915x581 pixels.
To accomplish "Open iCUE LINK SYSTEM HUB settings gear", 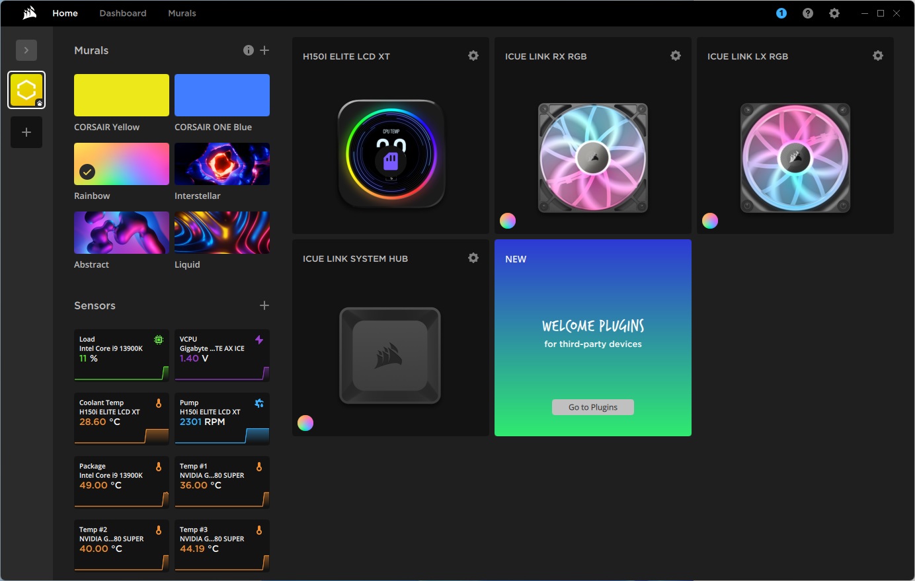I will point(473,258).
